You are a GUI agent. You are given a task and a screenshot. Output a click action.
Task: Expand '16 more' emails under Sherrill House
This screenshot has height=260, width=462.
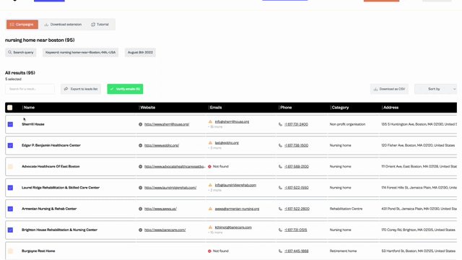click(215, 127)
